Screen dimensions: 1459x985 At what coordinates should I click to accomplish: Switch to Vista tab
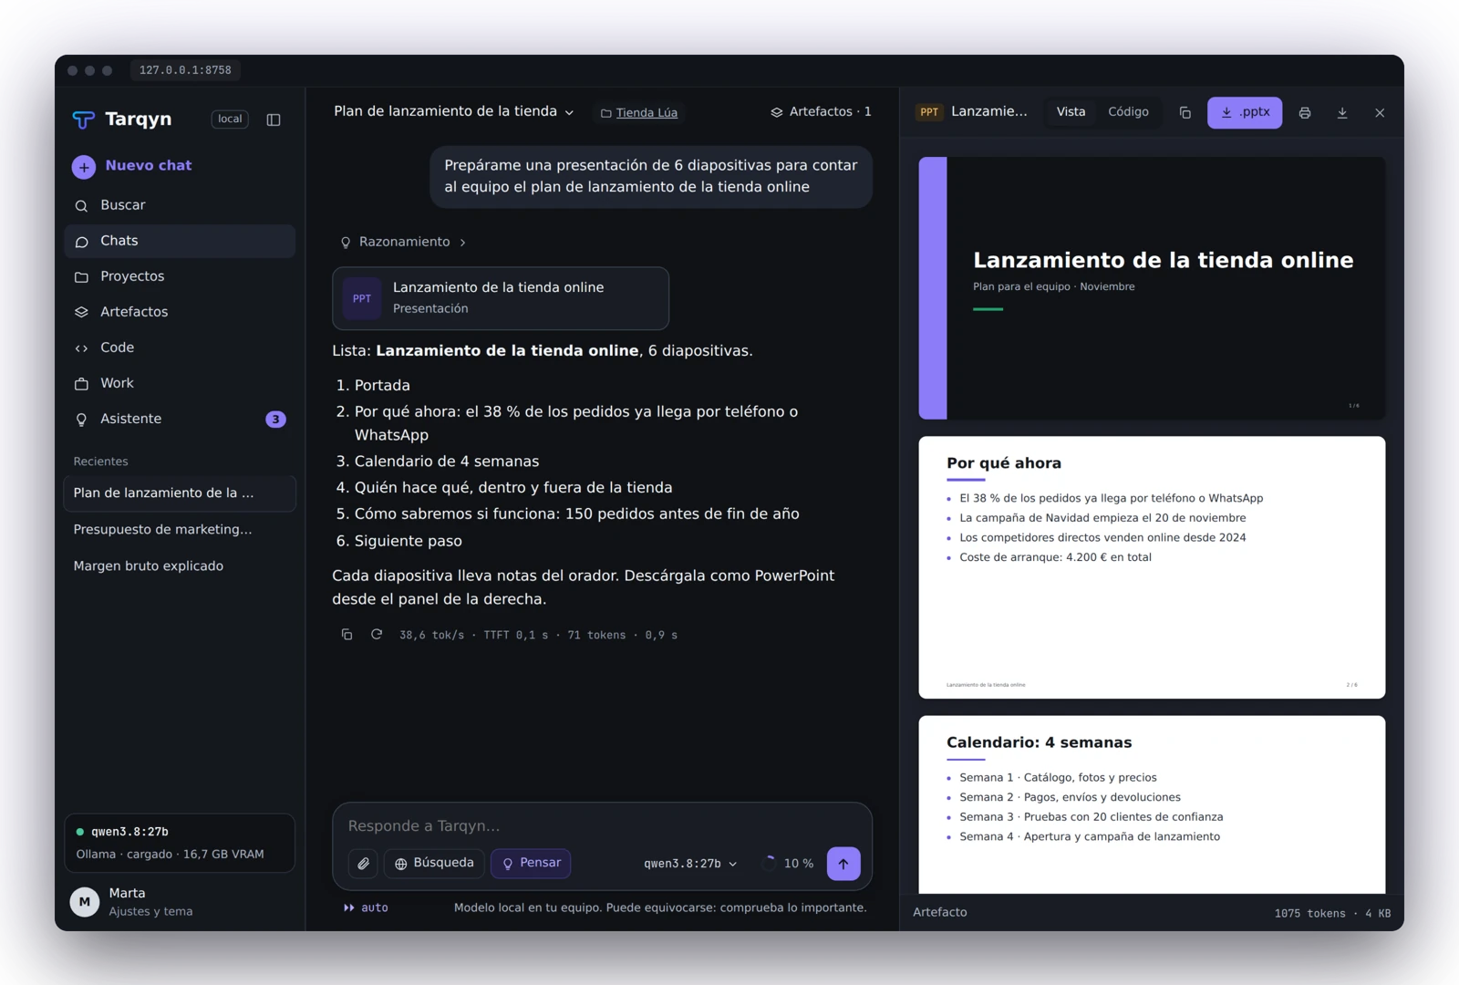[x=1071, y=112]
